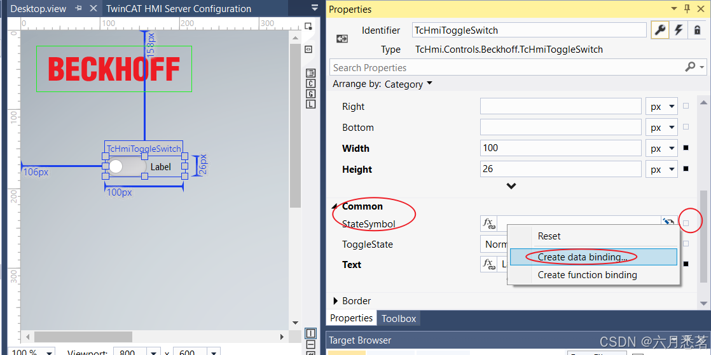This screenshot has height=355, width=711.
Task: Click the symbol picker icon in StateSymbol field
Action: point(668,222)
